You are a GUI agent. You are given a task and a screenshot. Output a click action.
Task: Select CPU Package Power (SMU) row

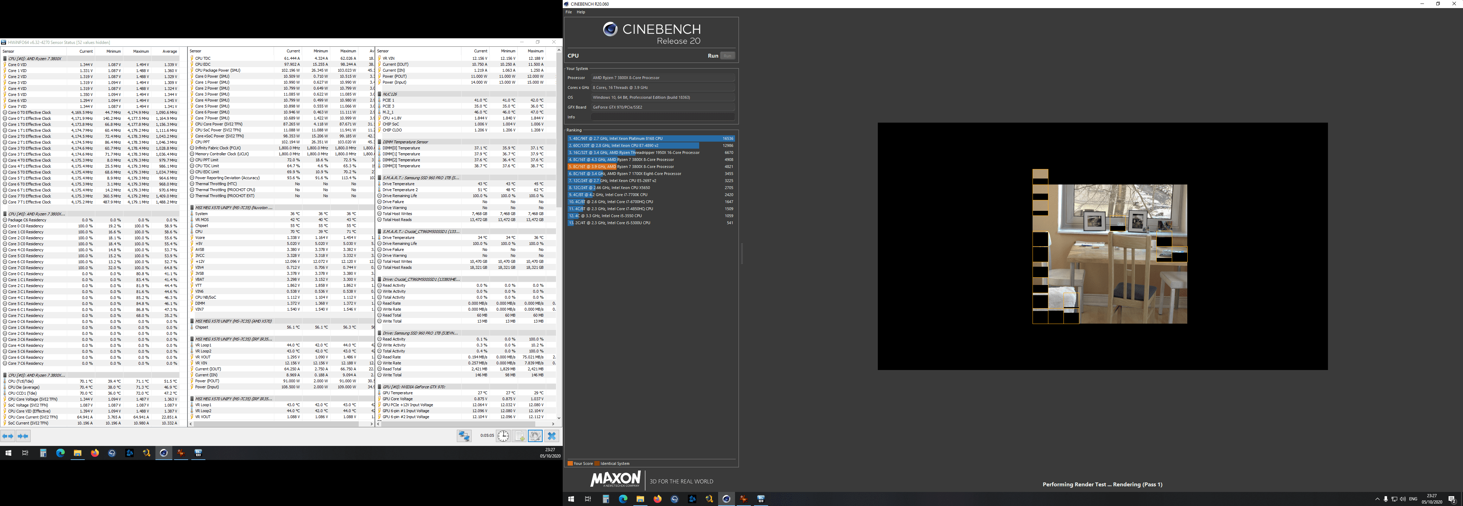(x=282, y=70)
